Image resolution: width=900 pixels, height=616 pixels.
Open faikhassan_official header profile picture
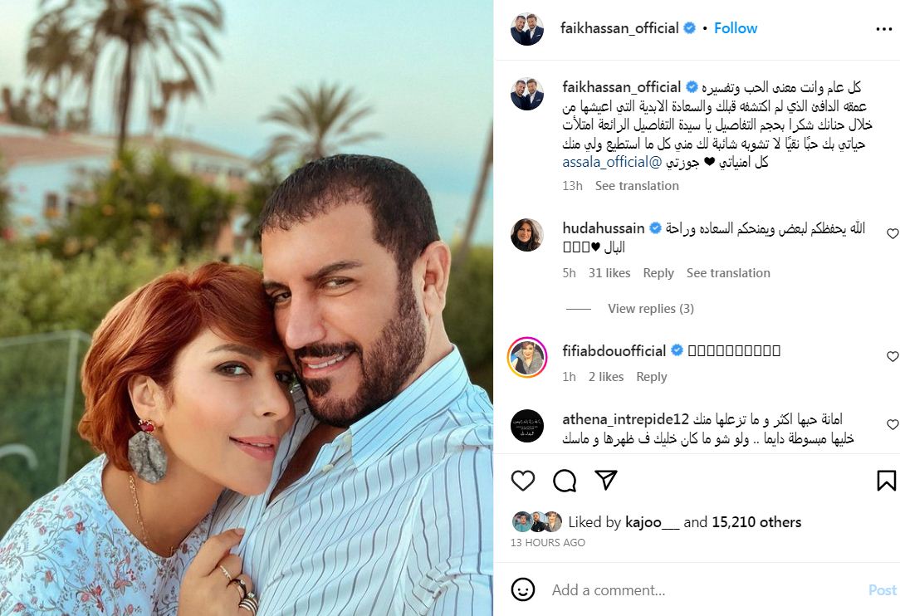coord(527,29)
